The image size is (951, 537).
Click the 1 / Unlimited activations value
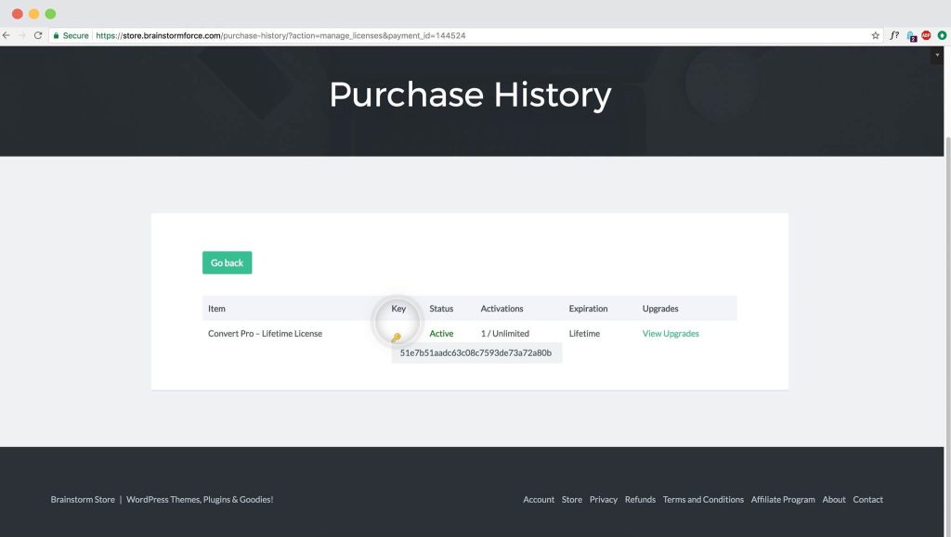click(x=504, y=334)
